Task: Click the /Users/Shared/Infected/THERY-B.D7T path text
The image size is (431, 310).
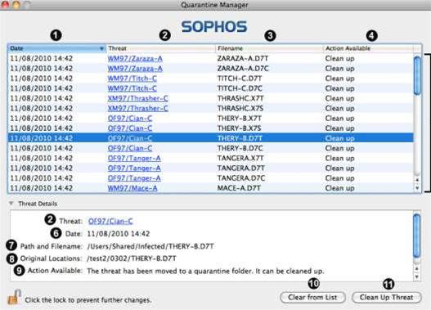Action: click(150, 246)
